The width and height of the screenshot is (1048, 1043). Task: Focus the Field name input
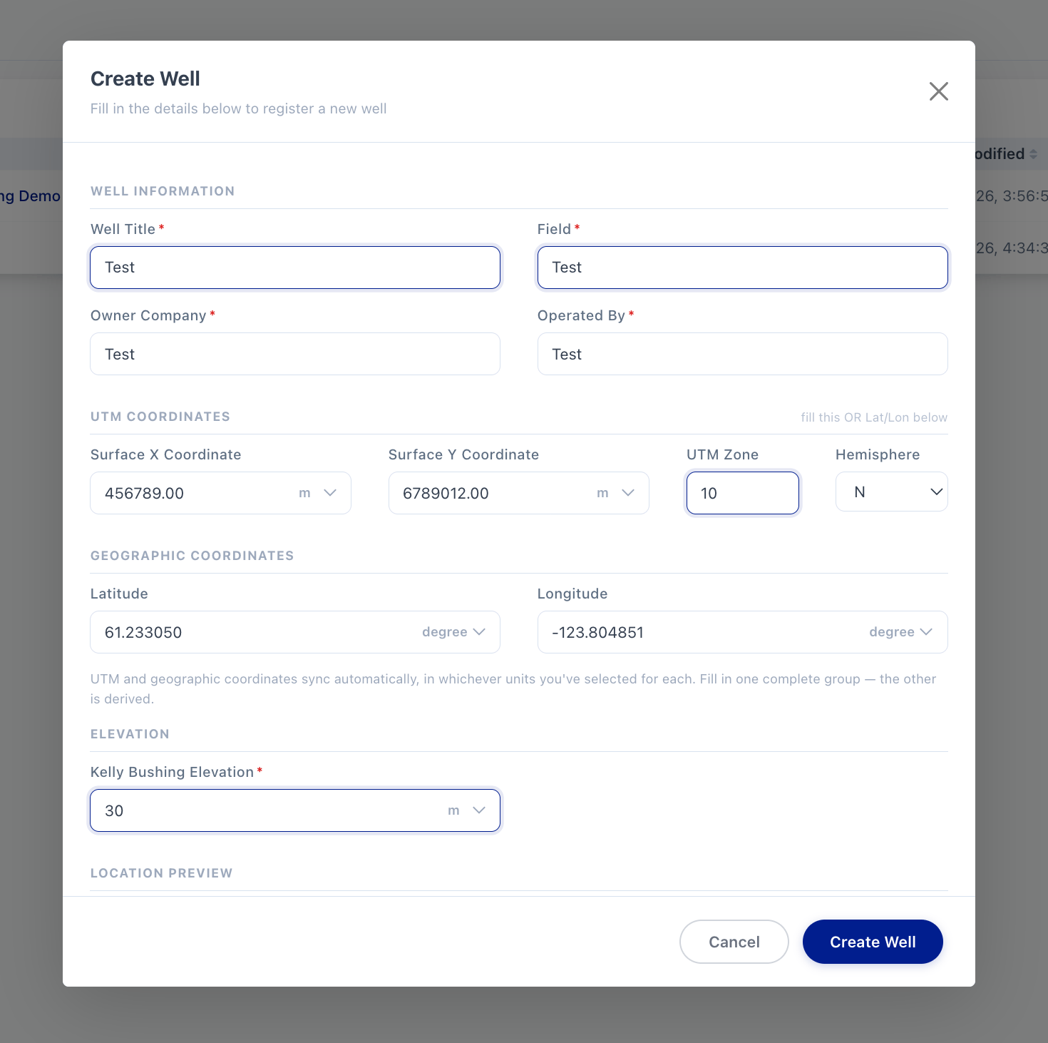(x=742, y=268)
